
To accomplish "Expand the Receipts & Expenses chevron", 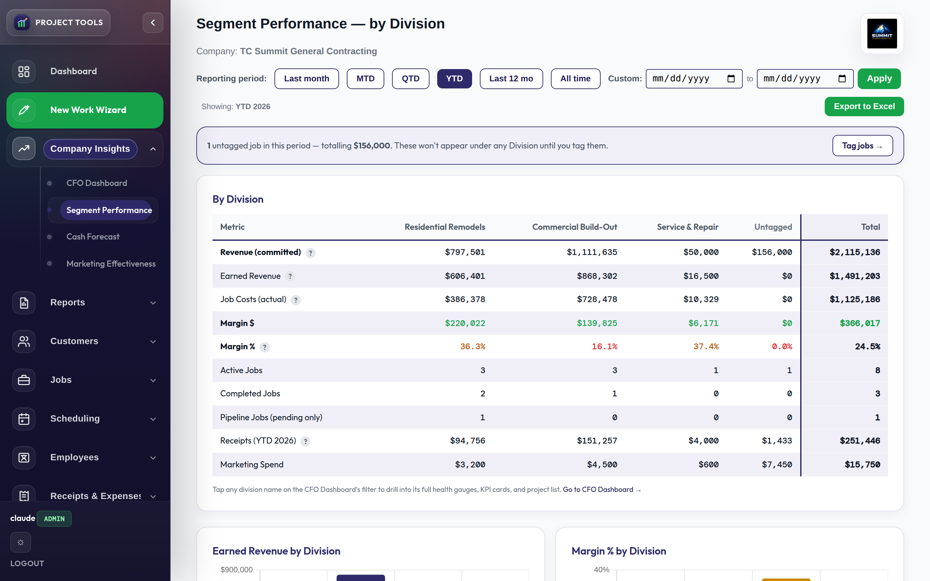I will click(153, 496).
